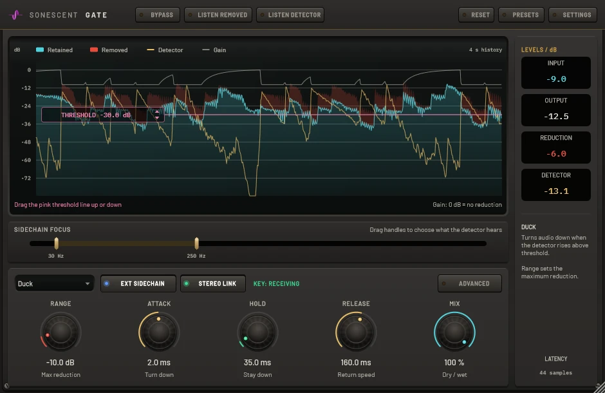Click the Release knob
Screen dimensions: 605x393
pyautogui.click(x=356, y=332)
